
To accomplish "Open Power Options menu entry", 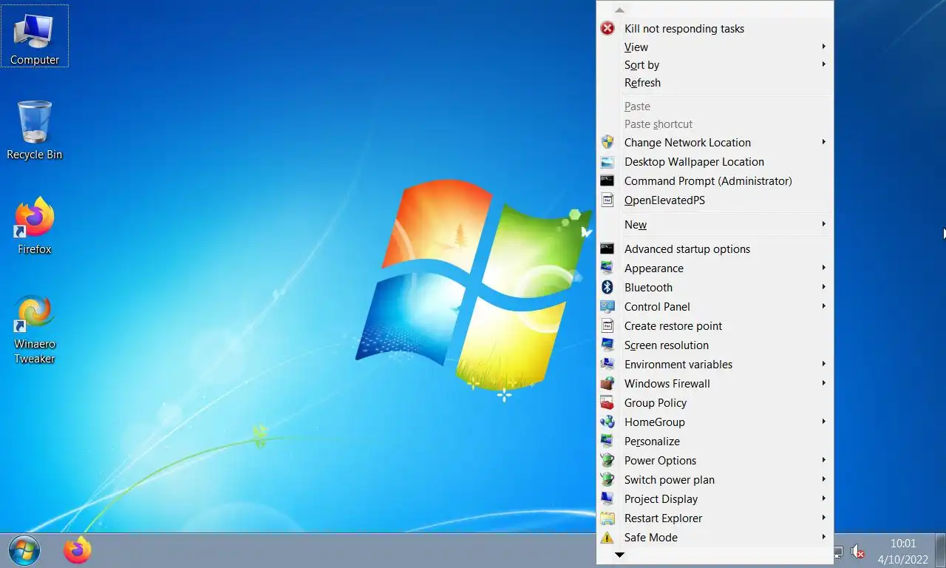I will [715, 460].
